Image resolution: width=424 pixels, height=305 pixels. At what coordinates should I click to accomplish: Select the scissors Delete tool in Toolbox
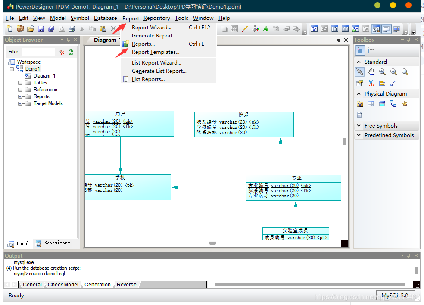tap(371, 83)
